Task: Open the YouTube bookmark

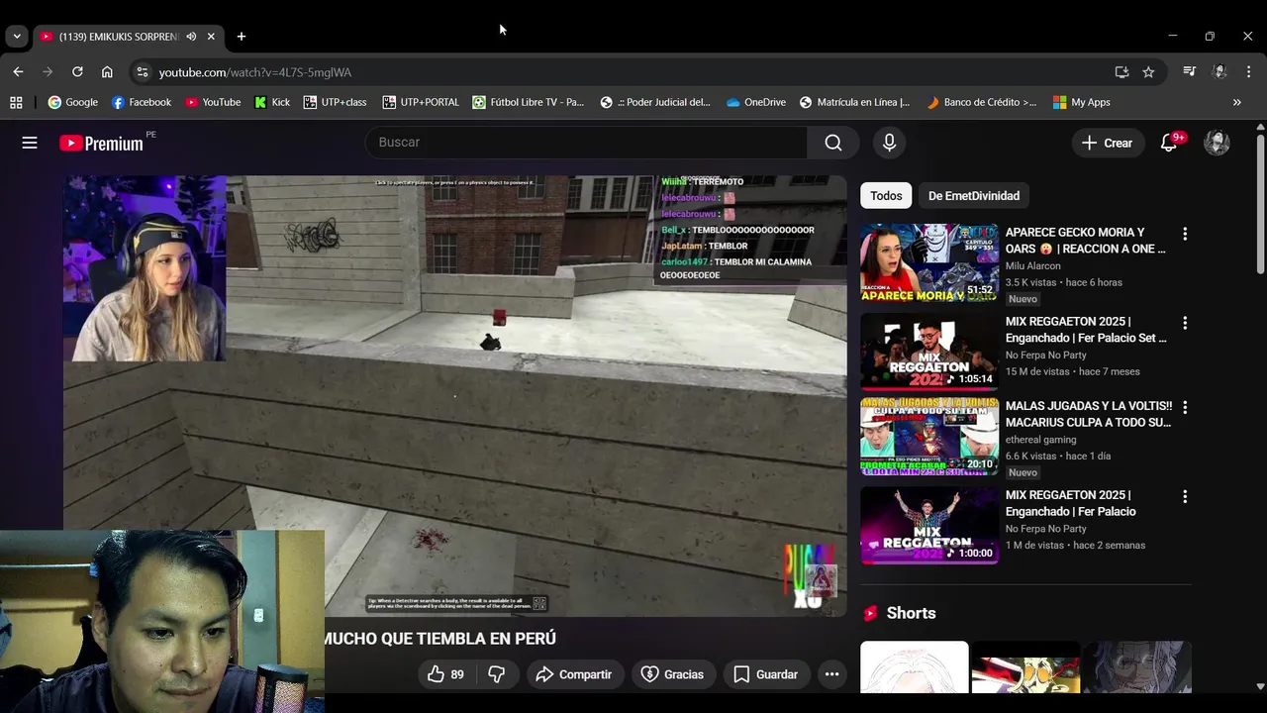Action: coord(213,102)
